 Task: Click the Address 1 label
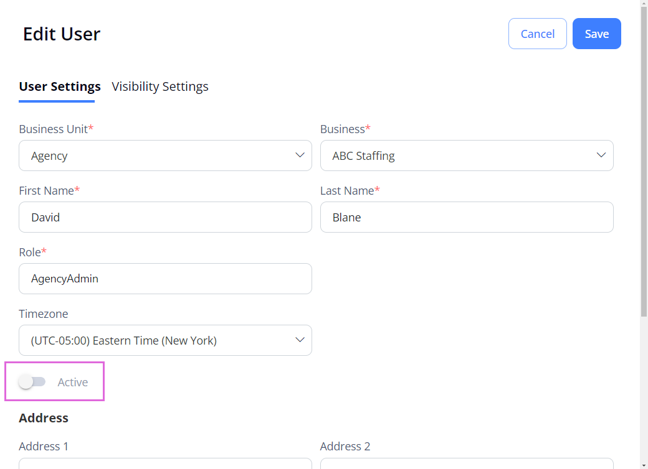click(44, 447)
